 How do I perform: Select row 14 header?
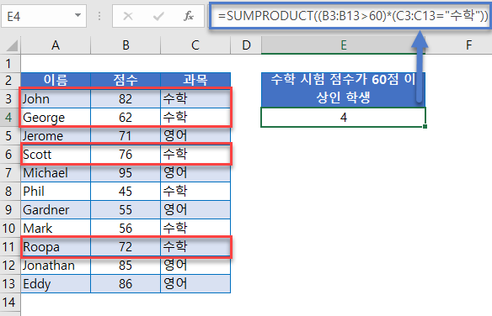coord(10,303)
